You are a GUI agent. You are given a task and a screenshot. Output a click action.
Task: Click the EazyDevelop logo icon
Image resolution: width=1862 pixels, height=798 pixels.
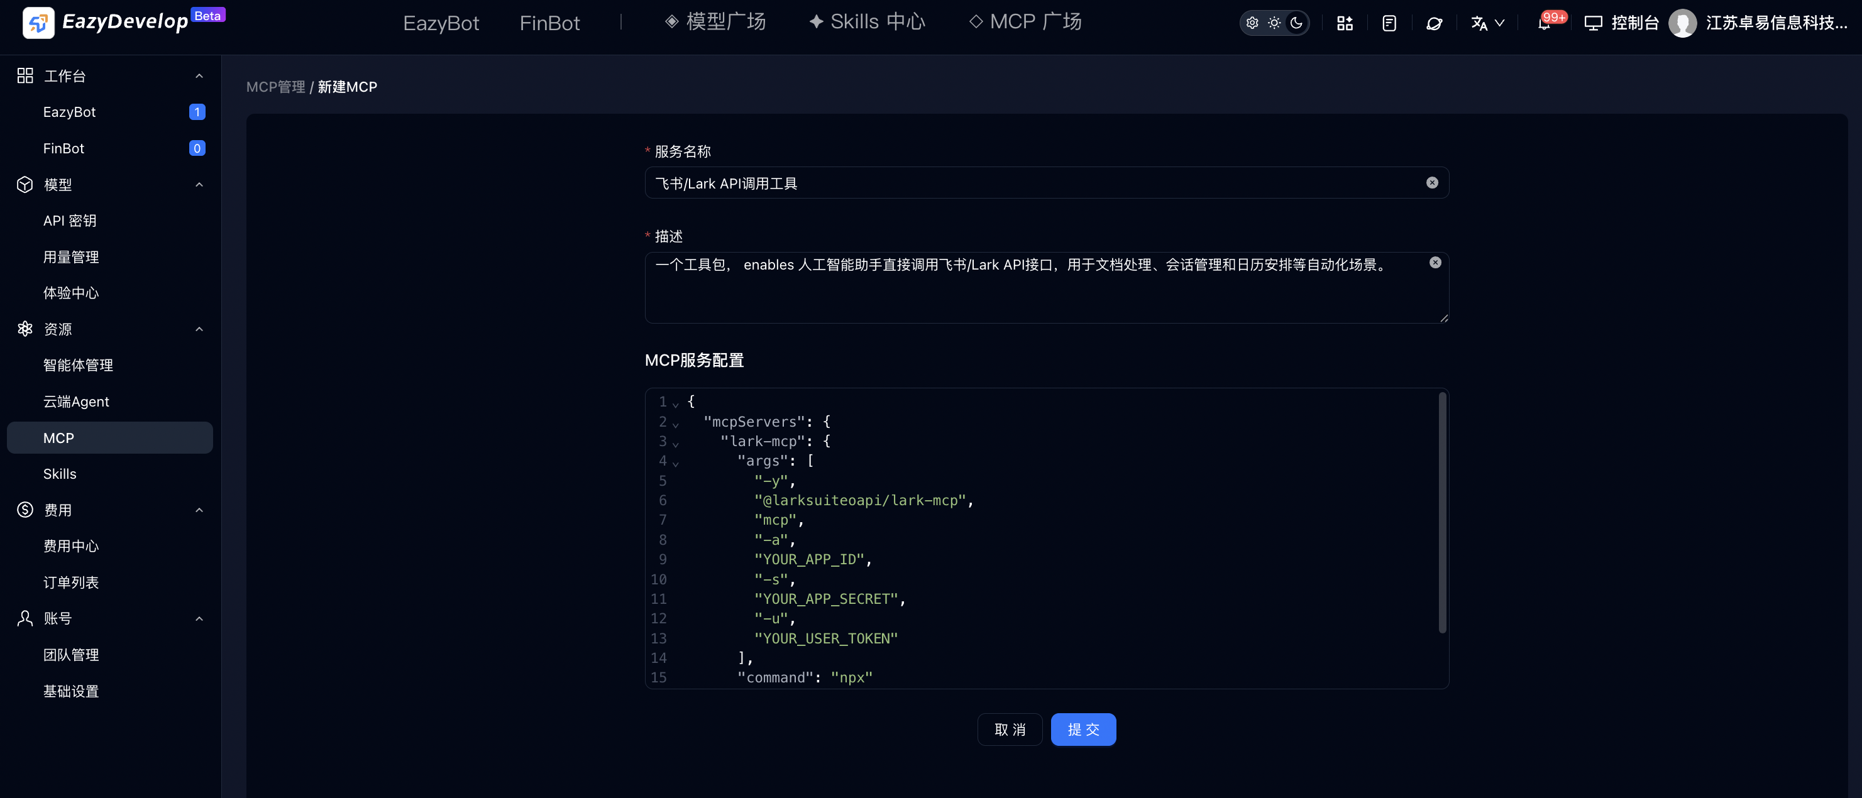[x=38, y=23]
